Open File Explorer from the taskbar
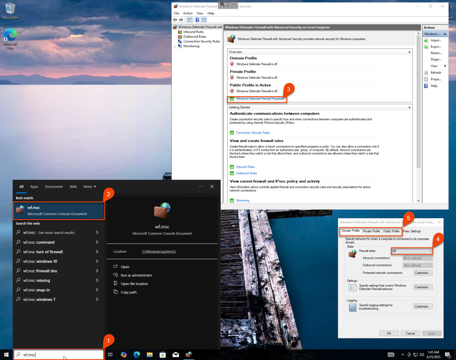 [150, 355]
